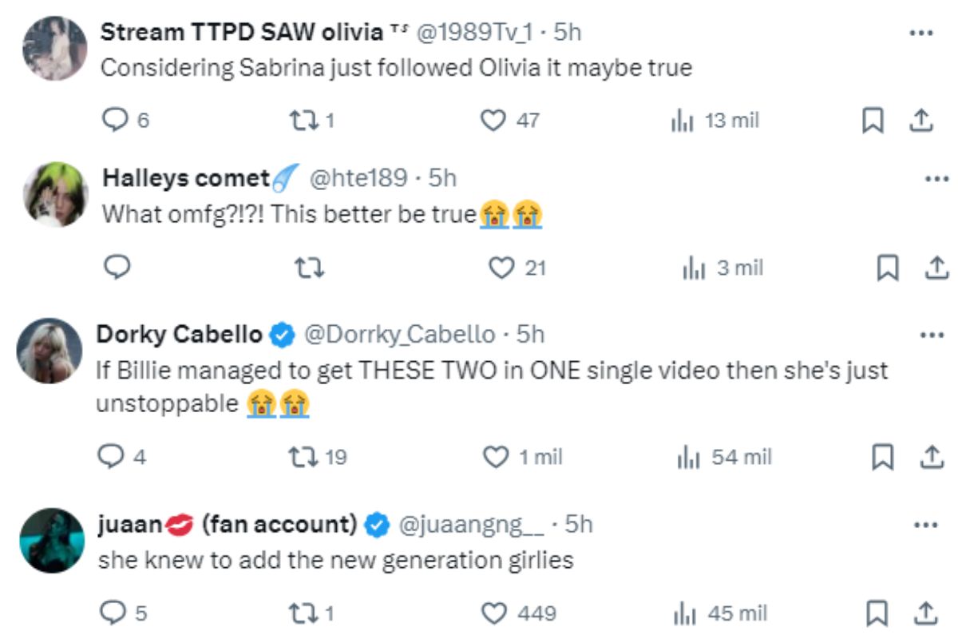Open more options on @1989Tv_1 tweet
Viewport: 958px width, 639px height.
coord(922,34)
